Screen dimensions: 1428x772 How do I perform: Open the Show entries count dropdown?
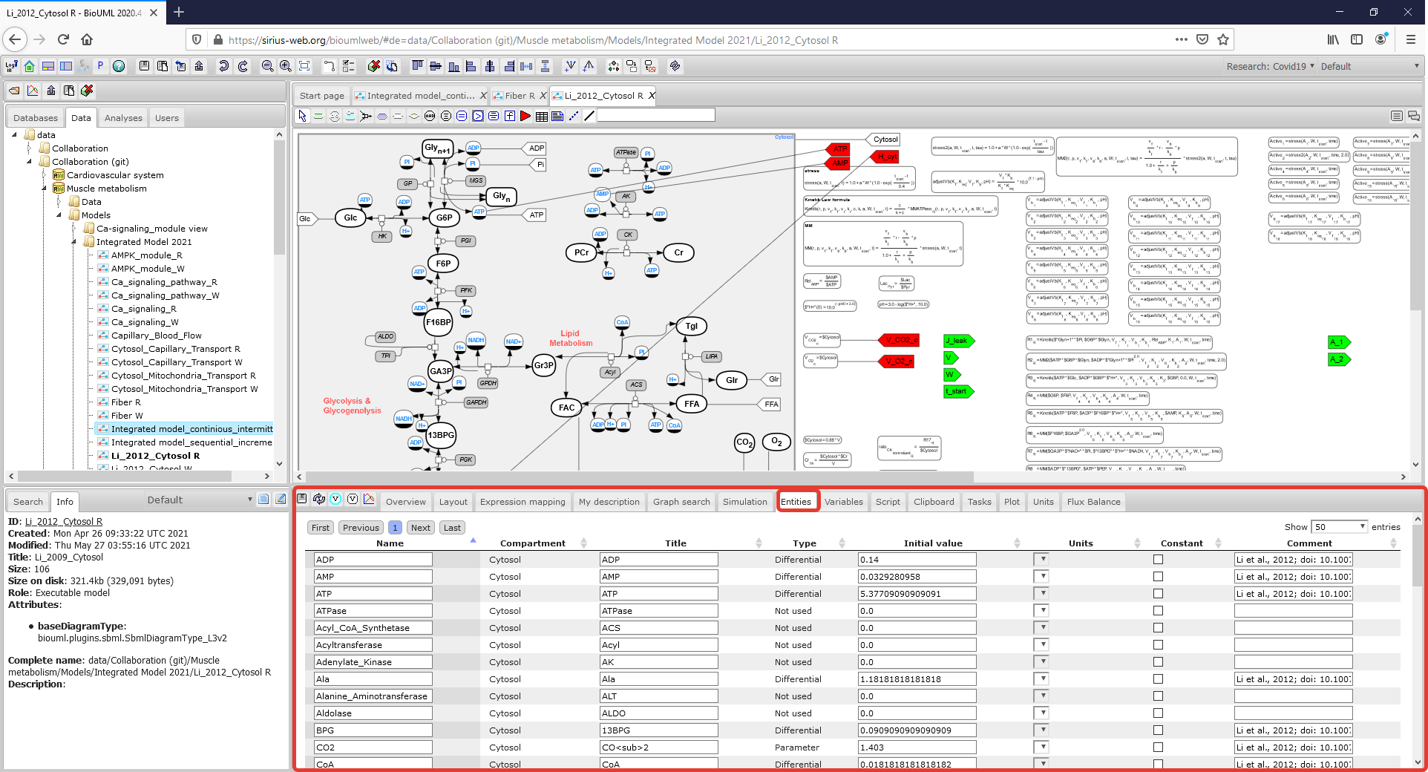pos(1339,527)
